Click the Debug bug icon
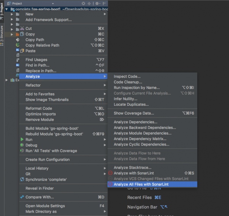The width and height of the screenshot is (229, 216). click(x=22, y=145)
